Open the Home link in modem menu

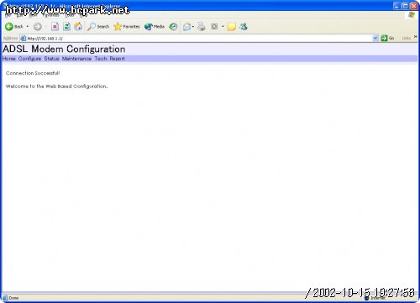9,59
